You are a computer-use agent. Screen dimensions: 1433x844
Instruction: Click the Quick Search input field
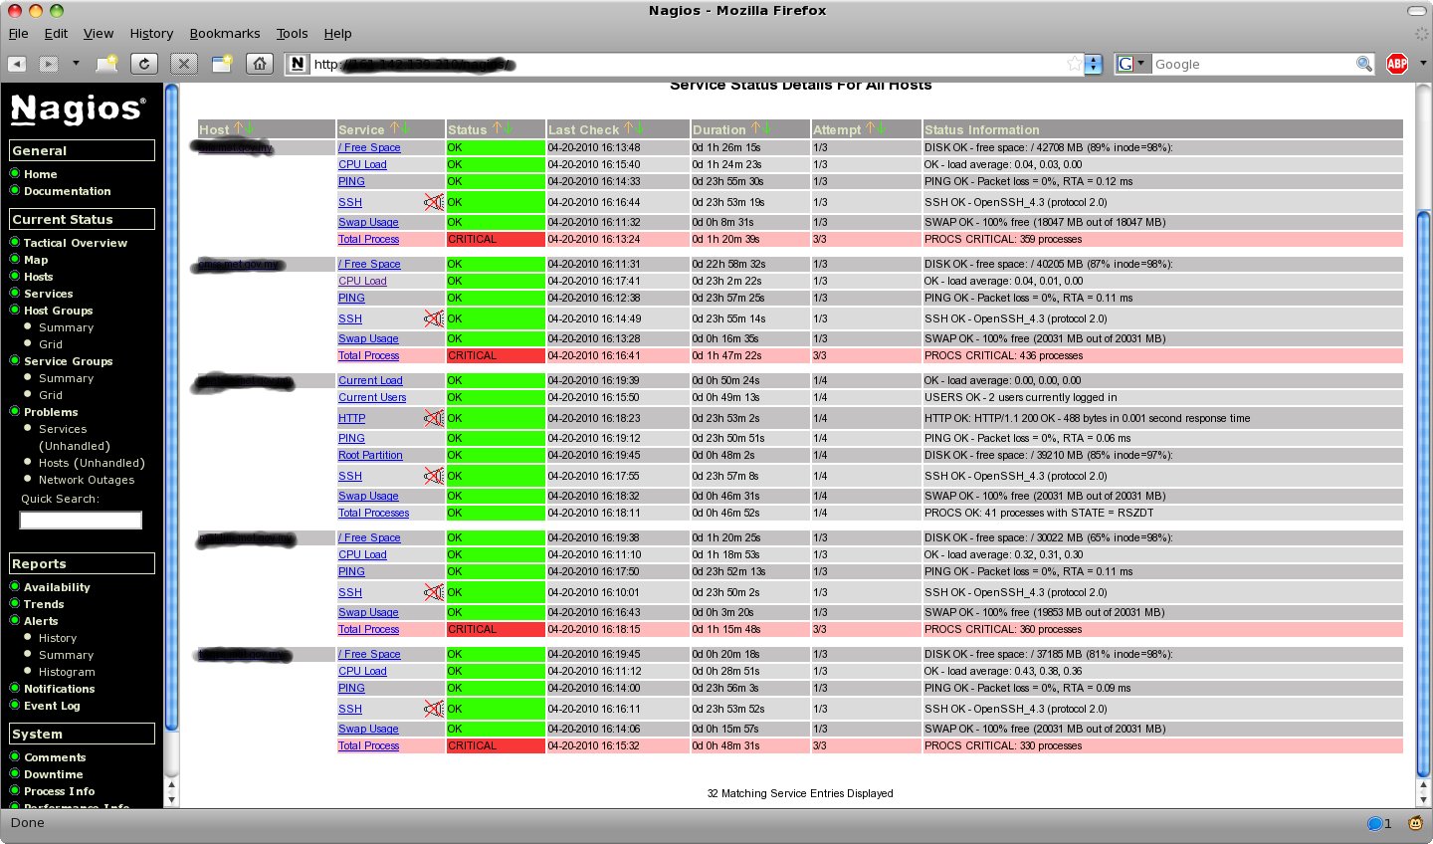81,521
